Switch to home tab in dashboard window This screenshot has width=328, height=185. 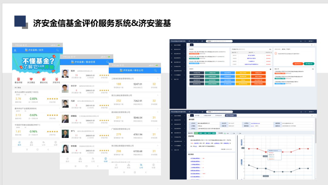click(192, 45)
